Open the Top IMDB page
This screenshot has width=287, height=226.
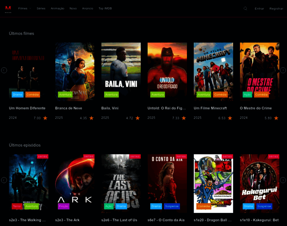105,8
